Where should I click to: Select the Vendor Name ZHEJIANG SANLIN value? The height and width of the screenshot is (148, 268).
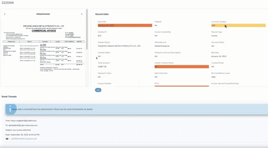pos(119,46)
